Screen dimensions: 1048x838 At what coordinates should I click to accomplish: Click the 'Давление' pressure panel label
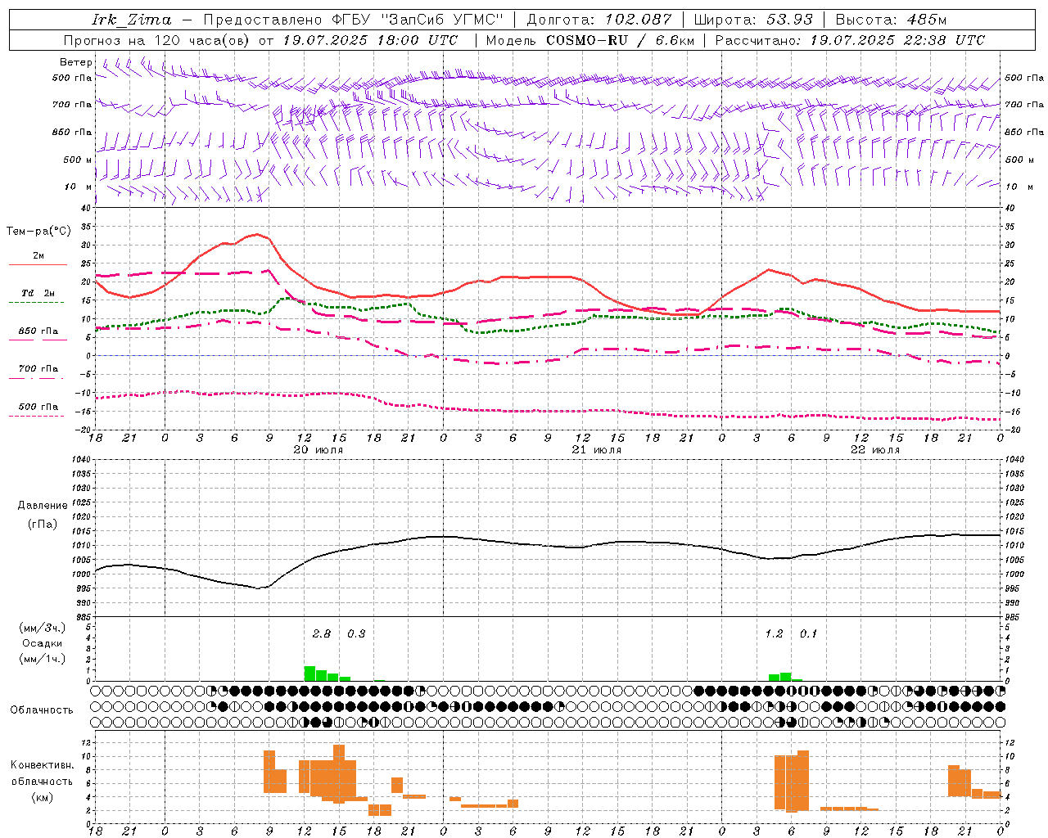tap(42, 506)
